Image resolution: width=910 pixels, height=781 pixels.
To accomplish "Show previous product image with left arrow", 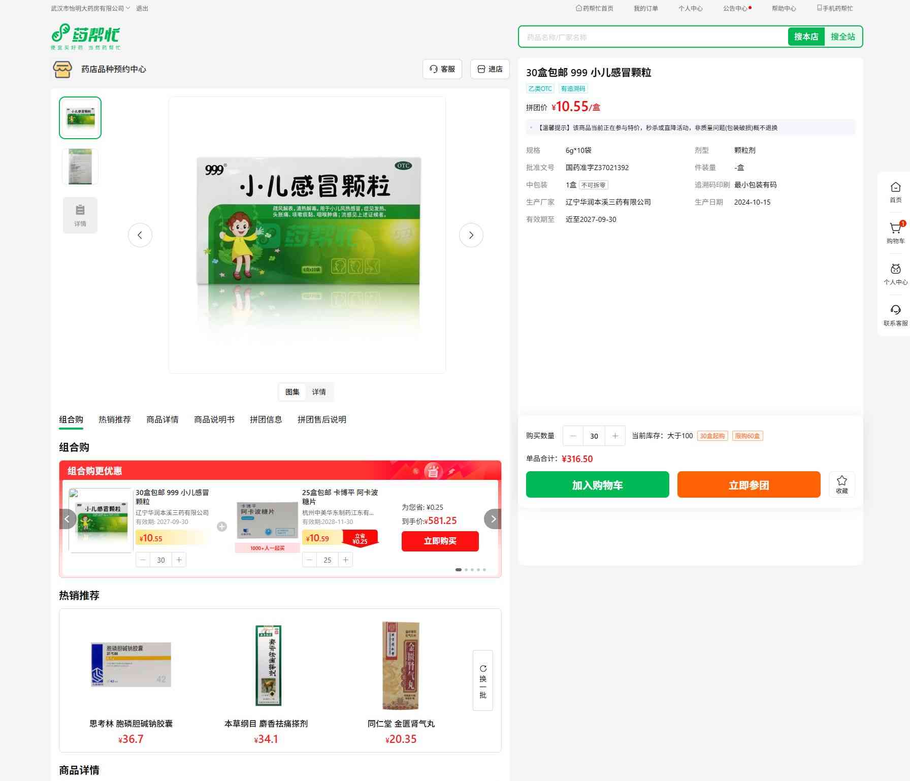I will [140, 235].
